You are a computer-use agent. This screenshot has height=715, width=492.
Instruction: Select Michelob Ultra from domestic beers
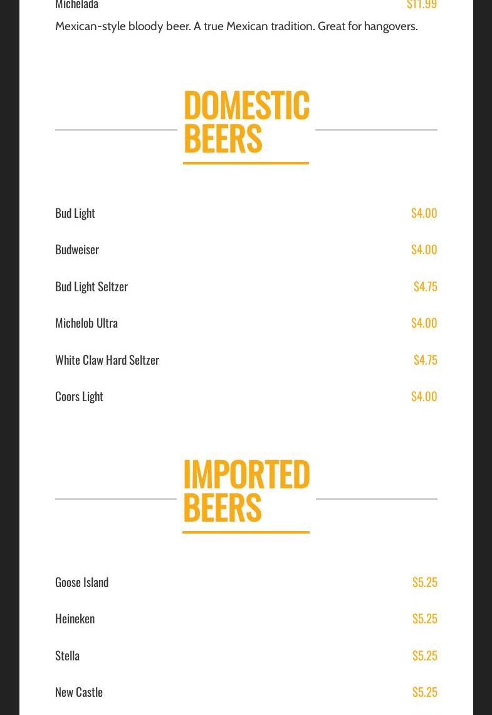click(86, 323)
